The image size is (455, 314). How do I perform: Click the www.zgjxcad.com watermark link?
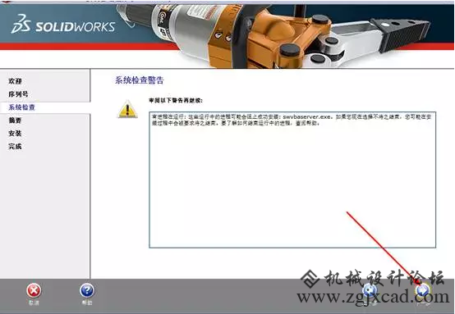click(373, 298)
